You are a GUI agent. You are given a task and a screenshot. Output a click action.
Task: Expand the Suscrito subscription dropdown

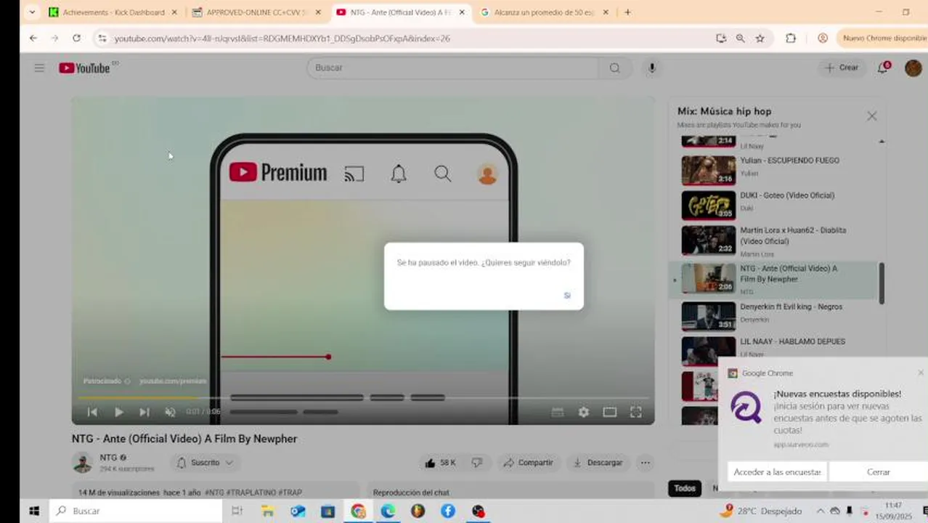click(x=205, y=463)
